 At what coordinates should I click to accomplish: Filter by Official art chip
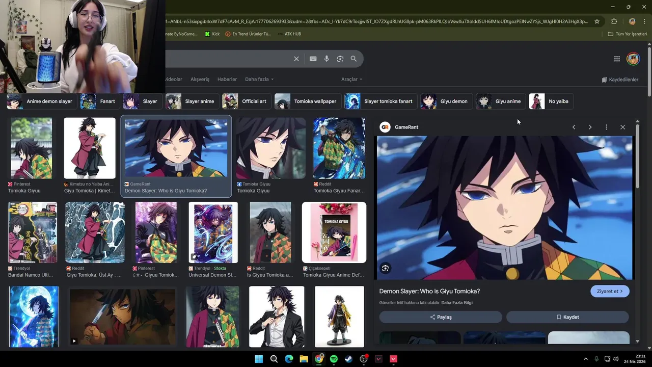click(246, 101)
